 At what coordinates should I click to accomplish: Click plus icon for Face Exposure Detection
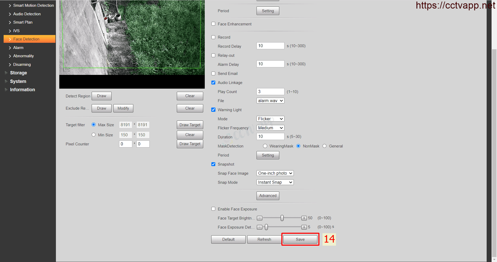click(304, 227)
